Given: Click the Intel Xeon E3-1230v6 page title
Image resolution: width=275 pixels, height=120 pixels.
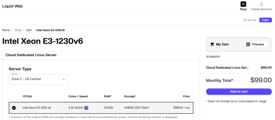Looking at the screenshot, I should click(43, 41).
